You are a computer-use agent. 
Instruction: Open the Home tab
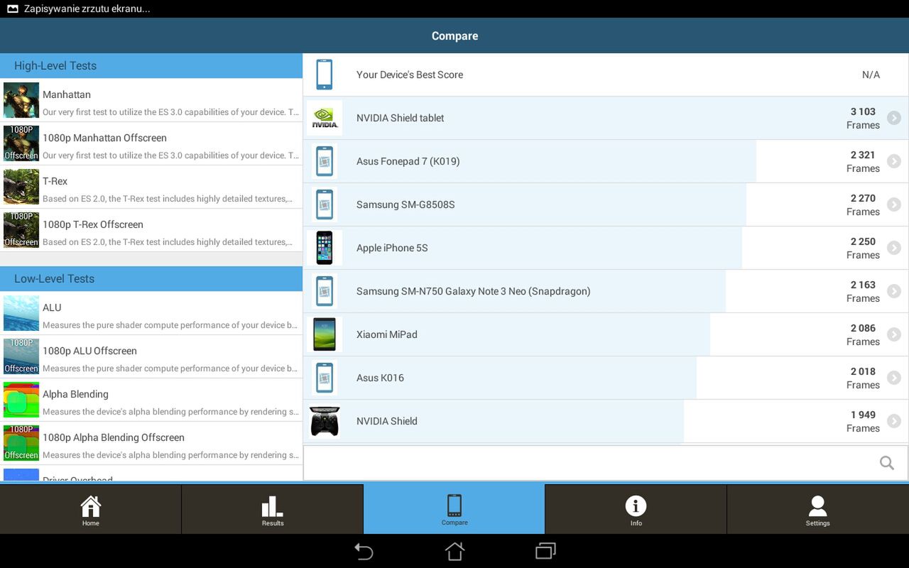91,509
